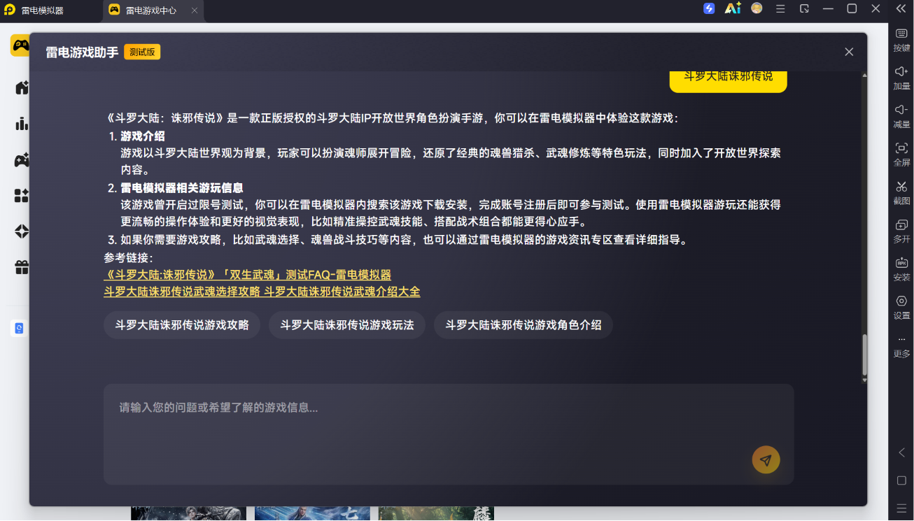This screenshot has height=521, width=914.
Task: Click the mini-window icon beside the minimize button
Action: click(x=804, y=9)
